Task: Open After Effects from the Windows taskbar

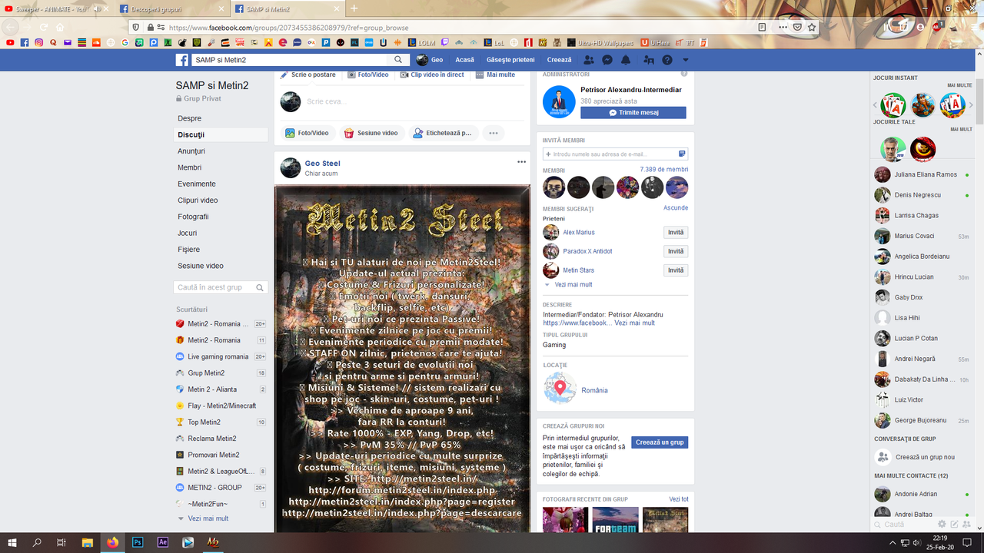Action: tap(163, 542)
